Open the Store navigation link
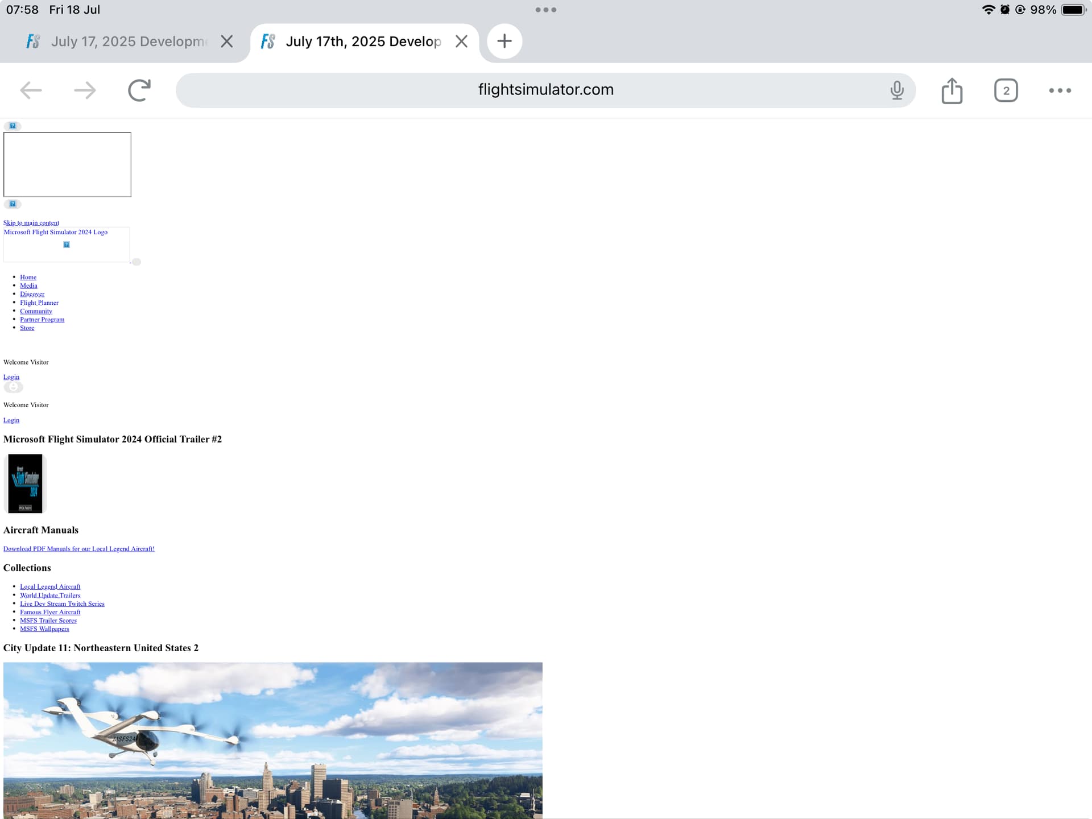The image size is (1092, 819). [x=27, y=328]
